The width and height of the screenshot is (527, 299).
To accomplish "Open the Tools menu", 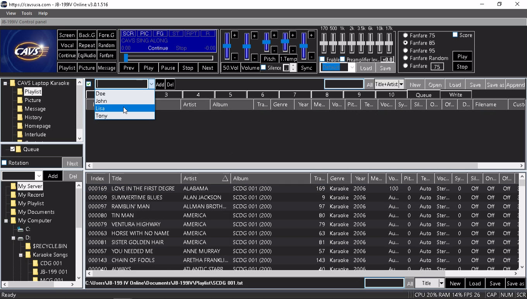I will pyautogui.click(x=27, y=13).
